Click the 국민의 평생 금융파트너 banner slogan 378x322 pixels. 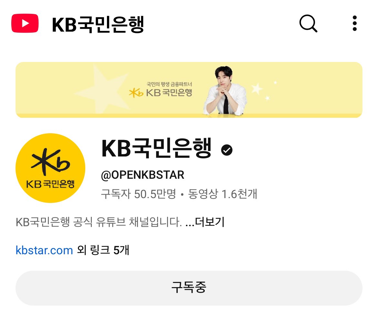point(169,84)
